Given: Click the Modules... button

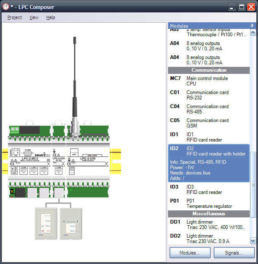Looking at the screenshot, I should click(190, 252).
